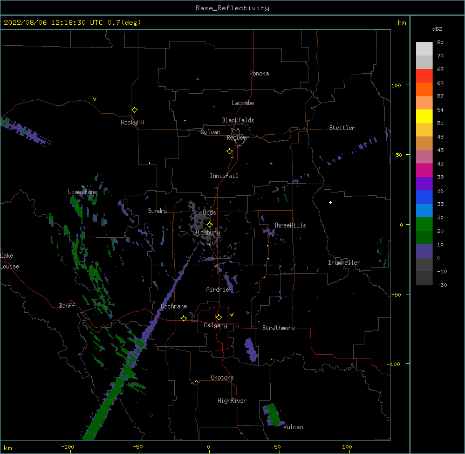Select the orange 57–60 dBZ legend swatch
465x454 pixels.
(x=424, y=89)
